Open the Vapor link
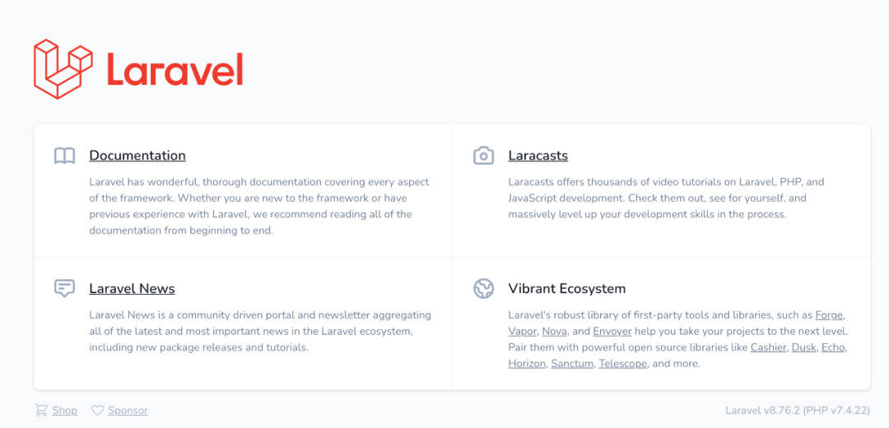Viewport: 889px width, 428px height. click(522, 331)
